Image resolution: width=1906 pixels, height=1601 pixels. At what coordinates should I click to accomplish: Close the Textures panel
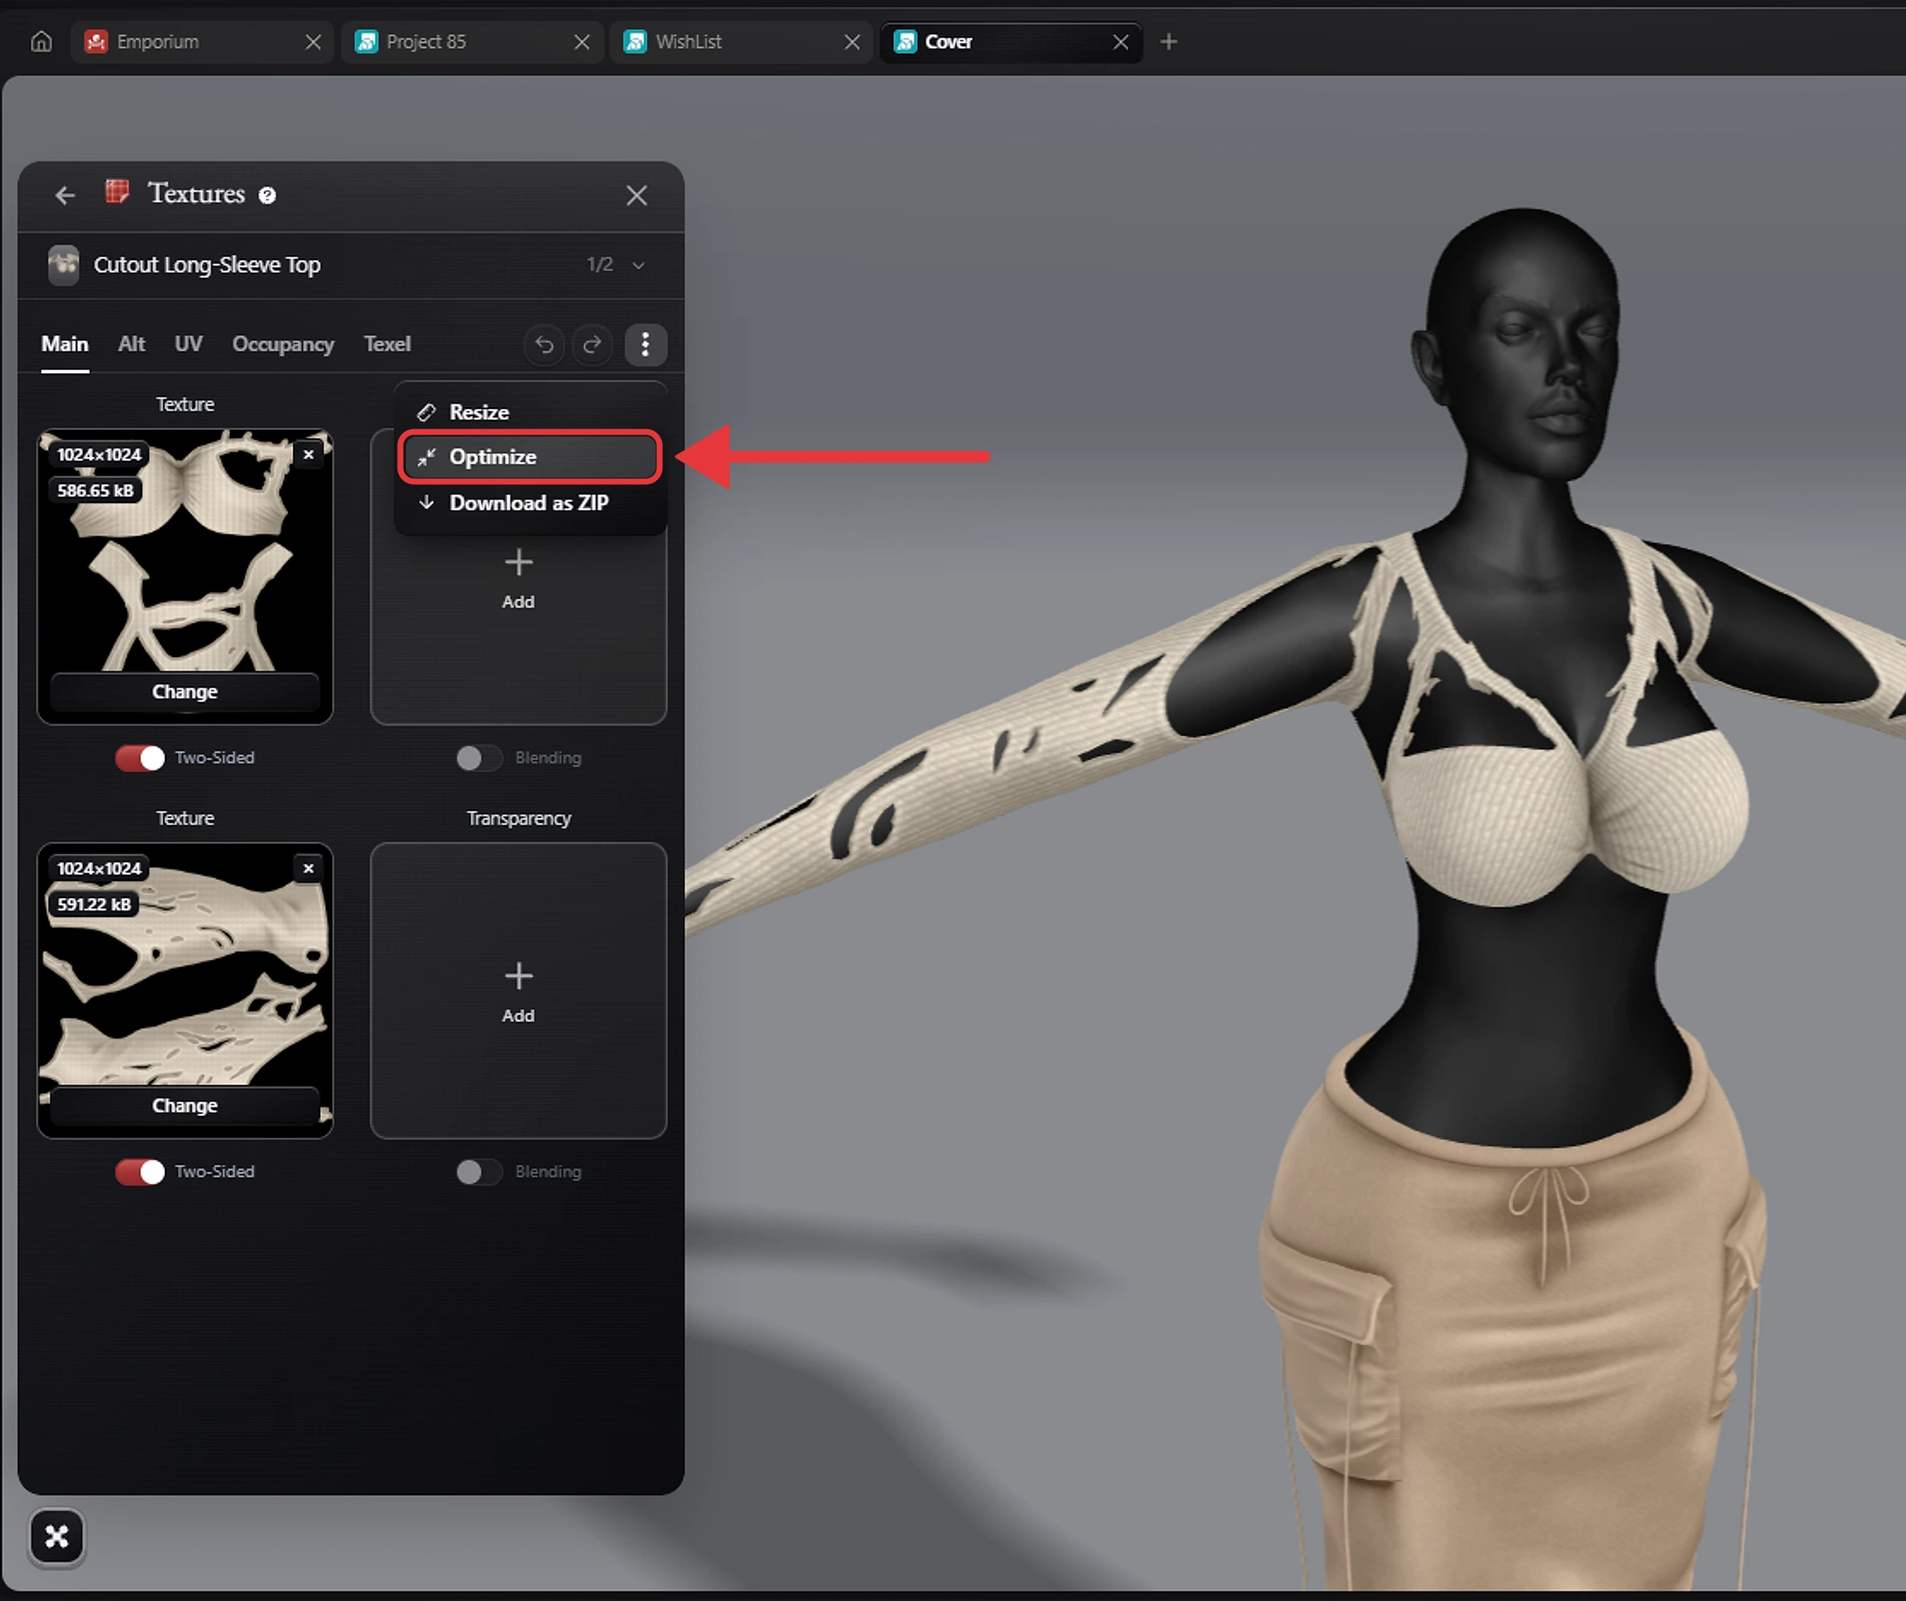pos(636,195)
